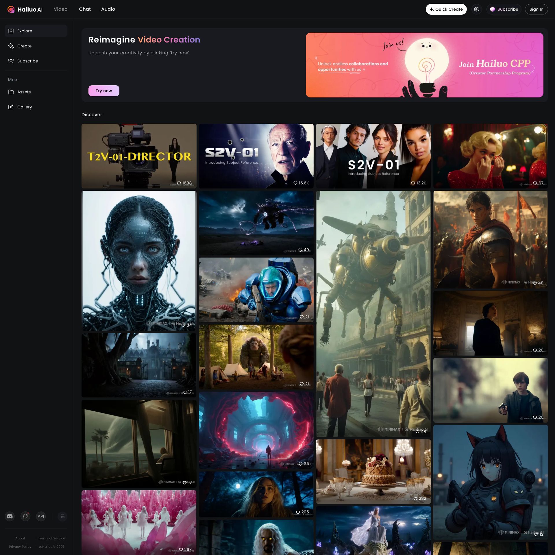
Task: Open the stormy window palm trees thumbnail
Action: (139, 444)
